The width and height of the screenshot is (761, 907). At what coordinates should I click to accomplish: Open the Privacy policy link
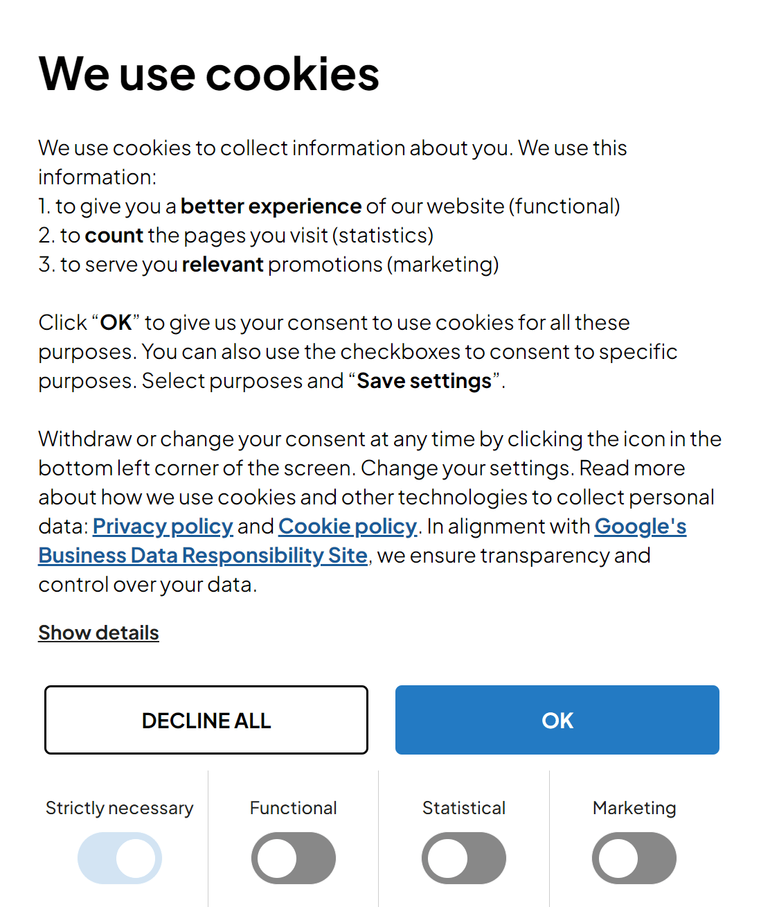[162, 526]
